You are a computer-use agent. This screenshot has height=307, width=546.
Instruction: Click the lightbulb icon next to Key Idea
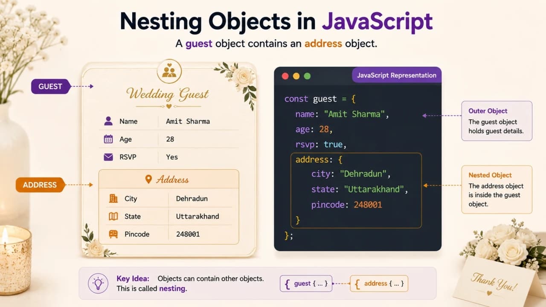point(99,284)
